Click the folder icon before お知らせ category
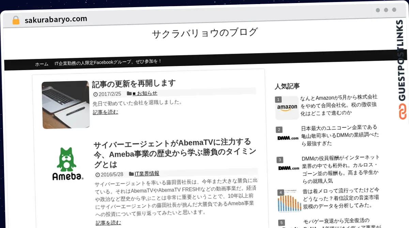409x228 pixels. [x=129, y=93]
